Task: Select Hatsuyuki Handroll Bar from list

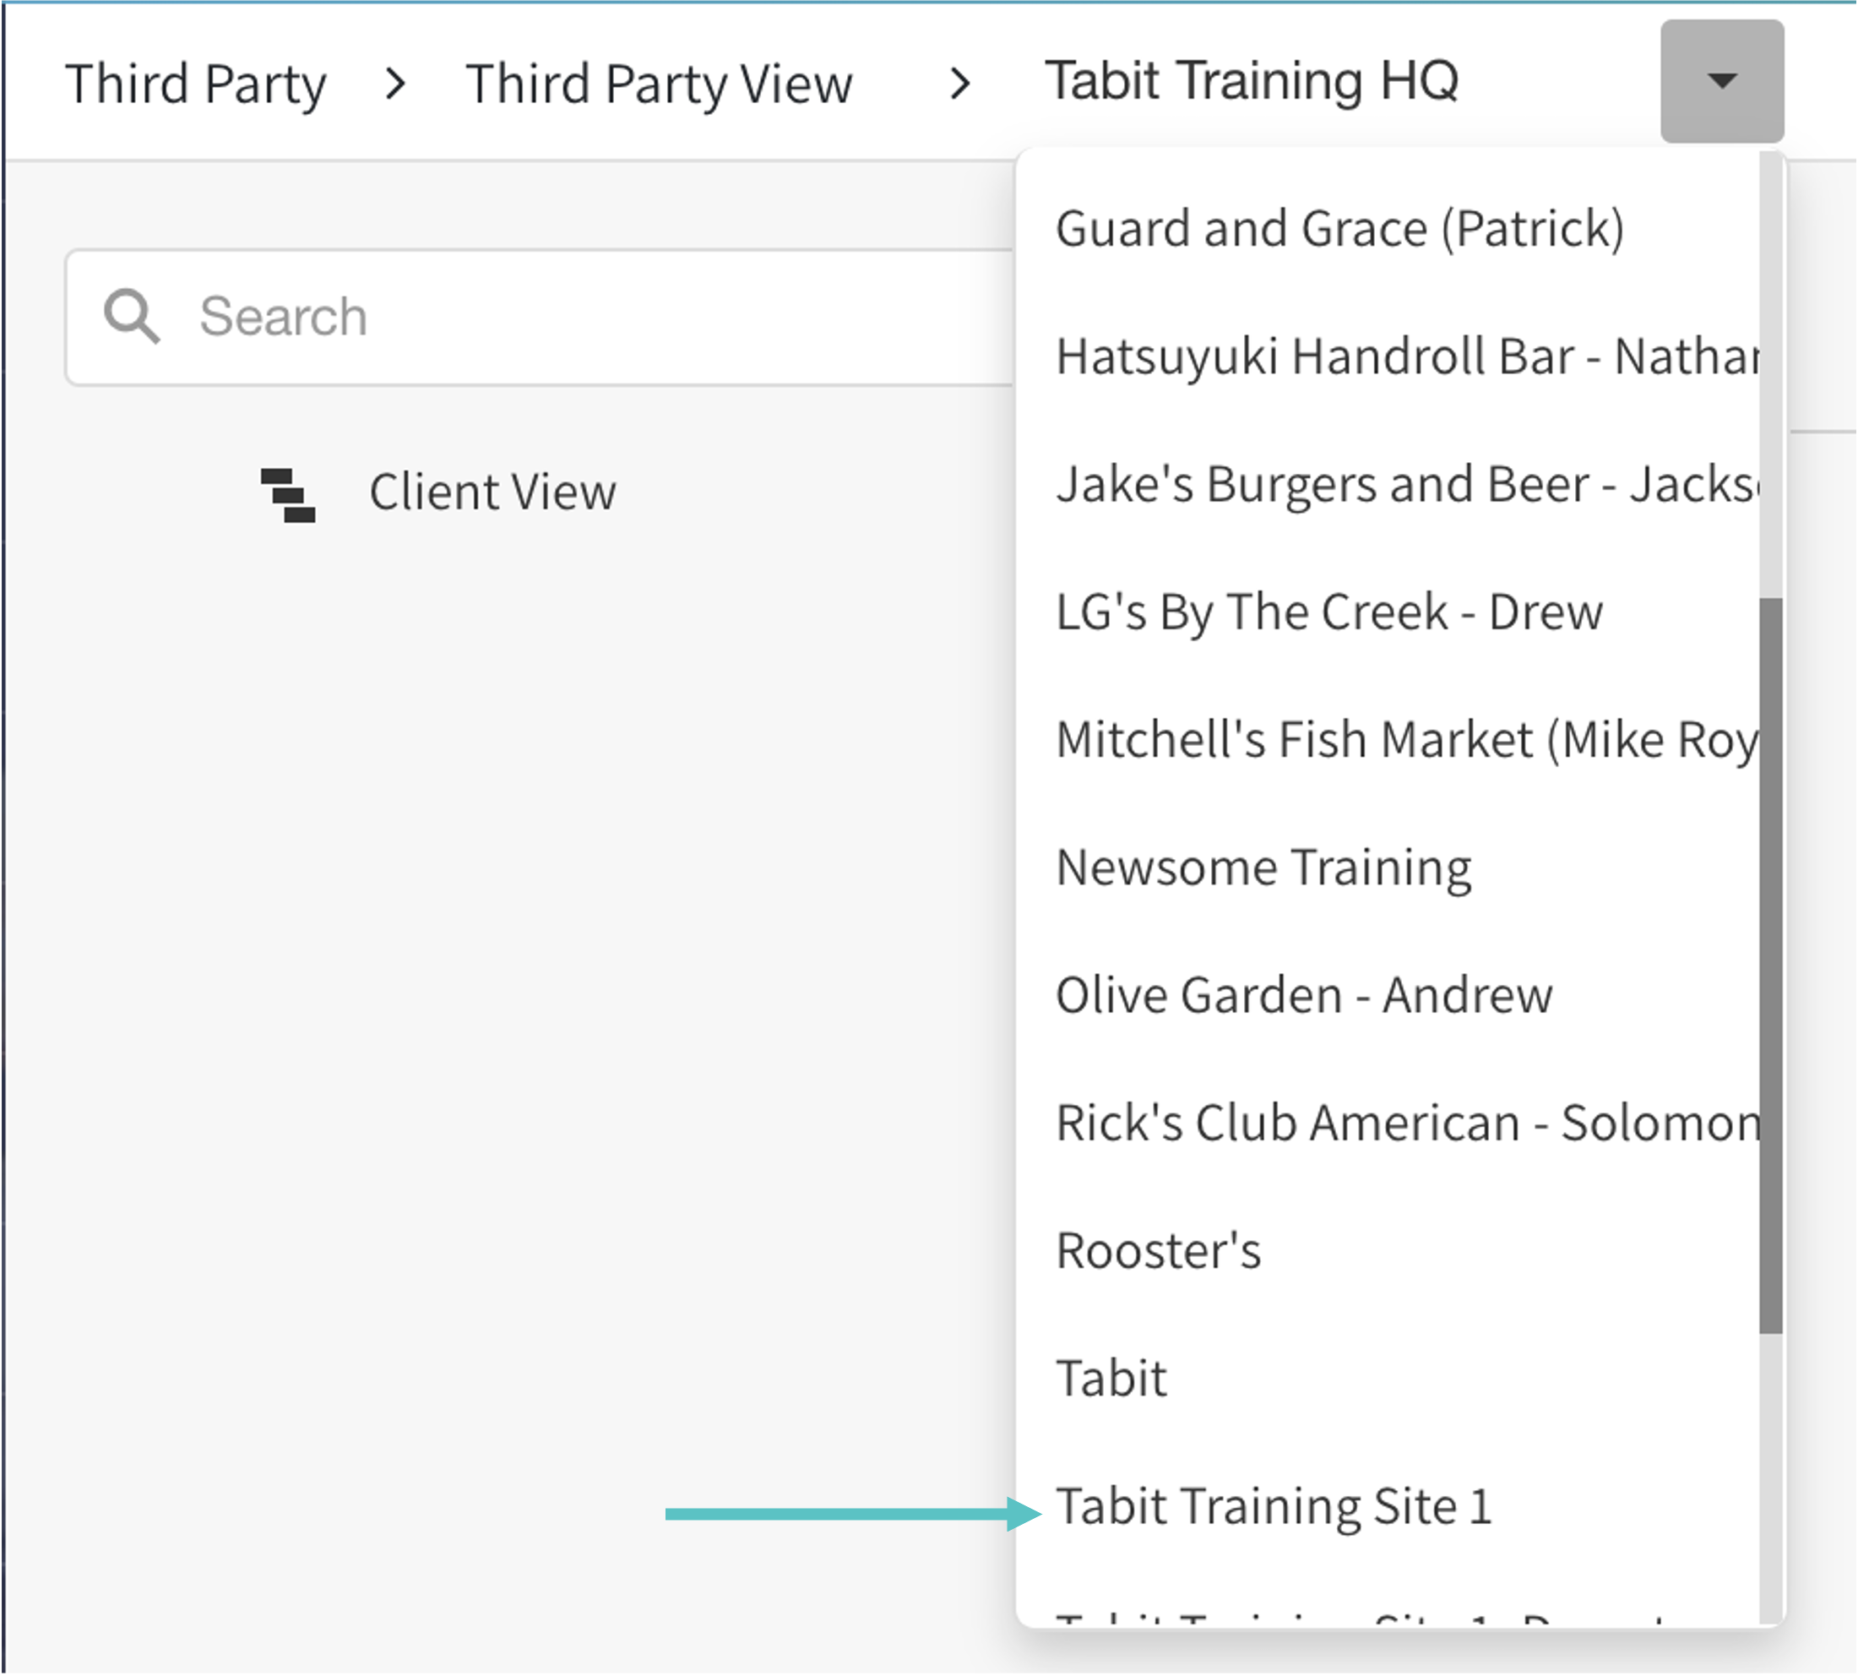Action: 1406,356
